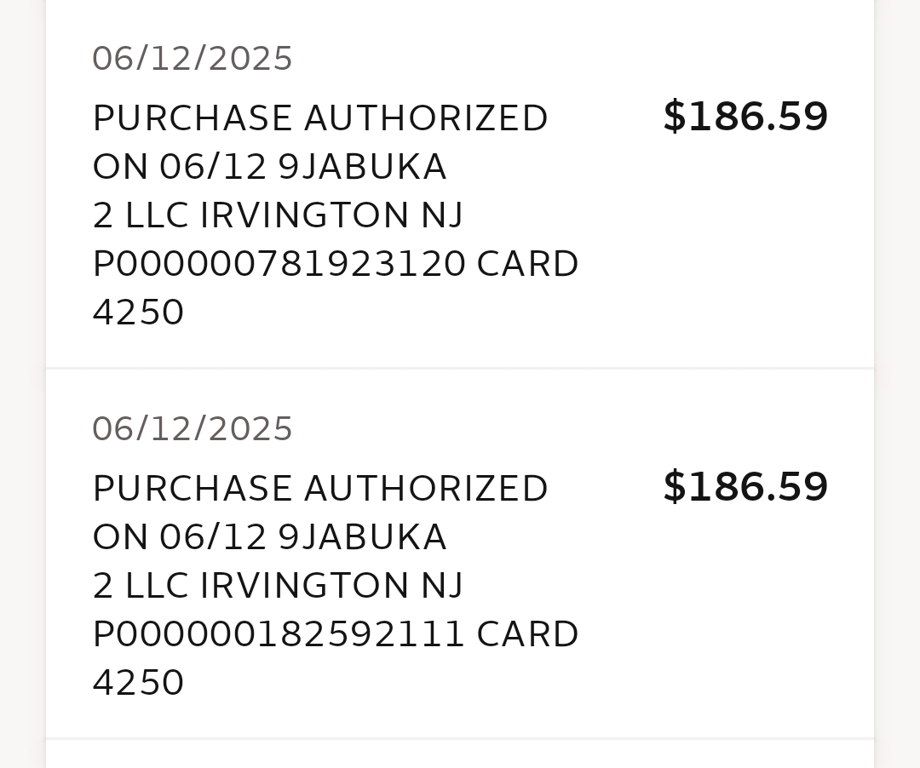Select merchant name 9JABUKA in transaction P00000182592111
Viewport: 920px width, 768px height.
point(362,538)
